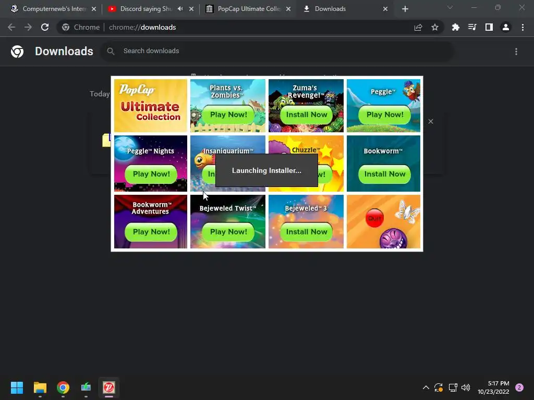Install Bookworm now
The image size is (534, 400).
(x=384, y=174)
